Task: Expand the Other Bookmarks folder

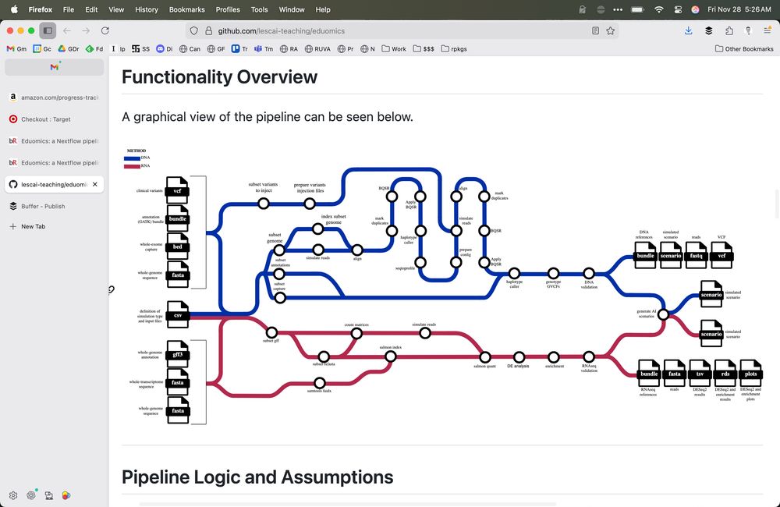Action: point(743,49)
